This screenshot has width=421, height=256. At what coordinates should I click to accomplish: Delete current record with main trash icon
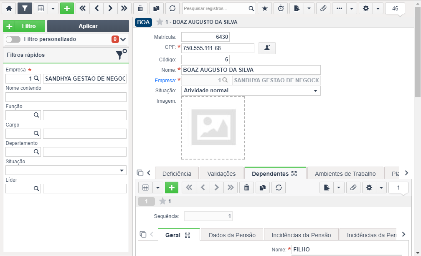click(x=140, y=8)
